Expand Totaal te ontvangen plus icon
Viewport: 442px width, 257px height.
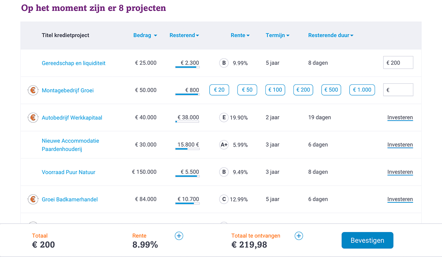tap(299, 236)
